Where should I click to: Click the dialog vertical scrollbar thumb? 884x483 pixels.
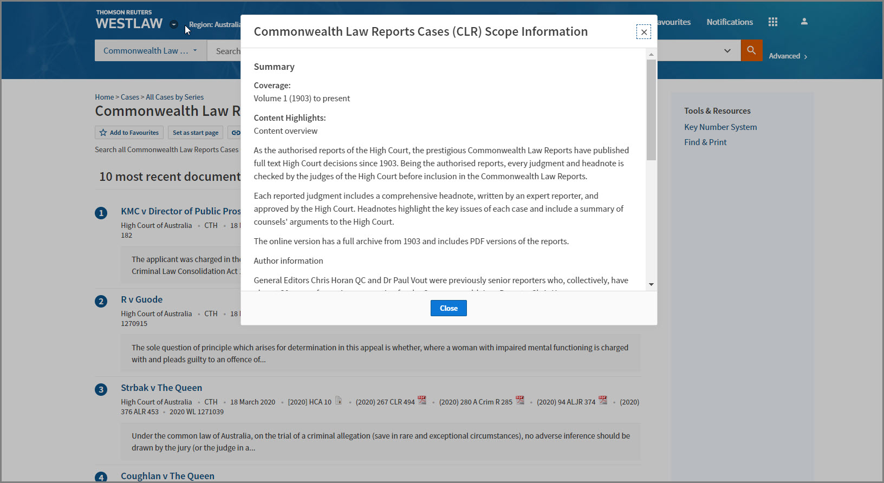651,110
